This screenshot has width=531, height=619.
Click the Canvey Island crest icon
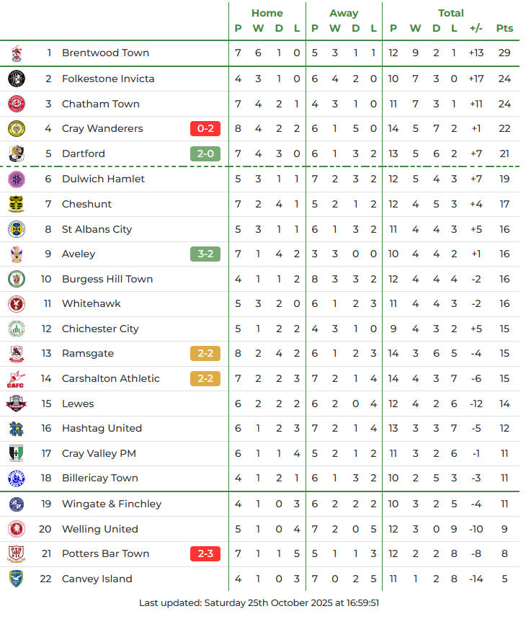click(x=17, y=579)
